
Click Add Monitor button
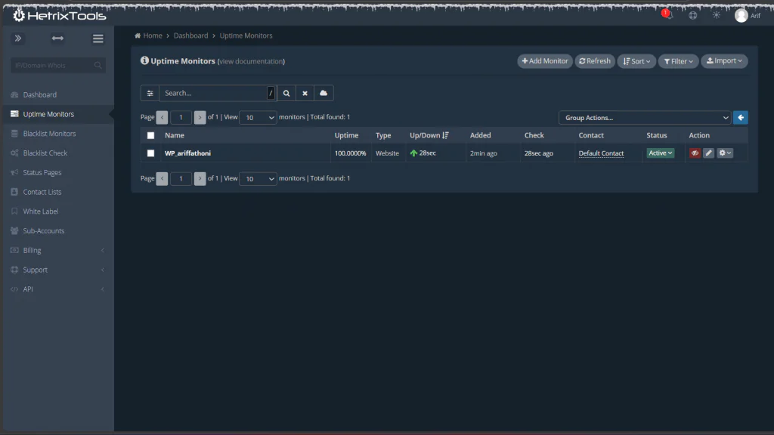pyautogui.click(x=545, y=61)
